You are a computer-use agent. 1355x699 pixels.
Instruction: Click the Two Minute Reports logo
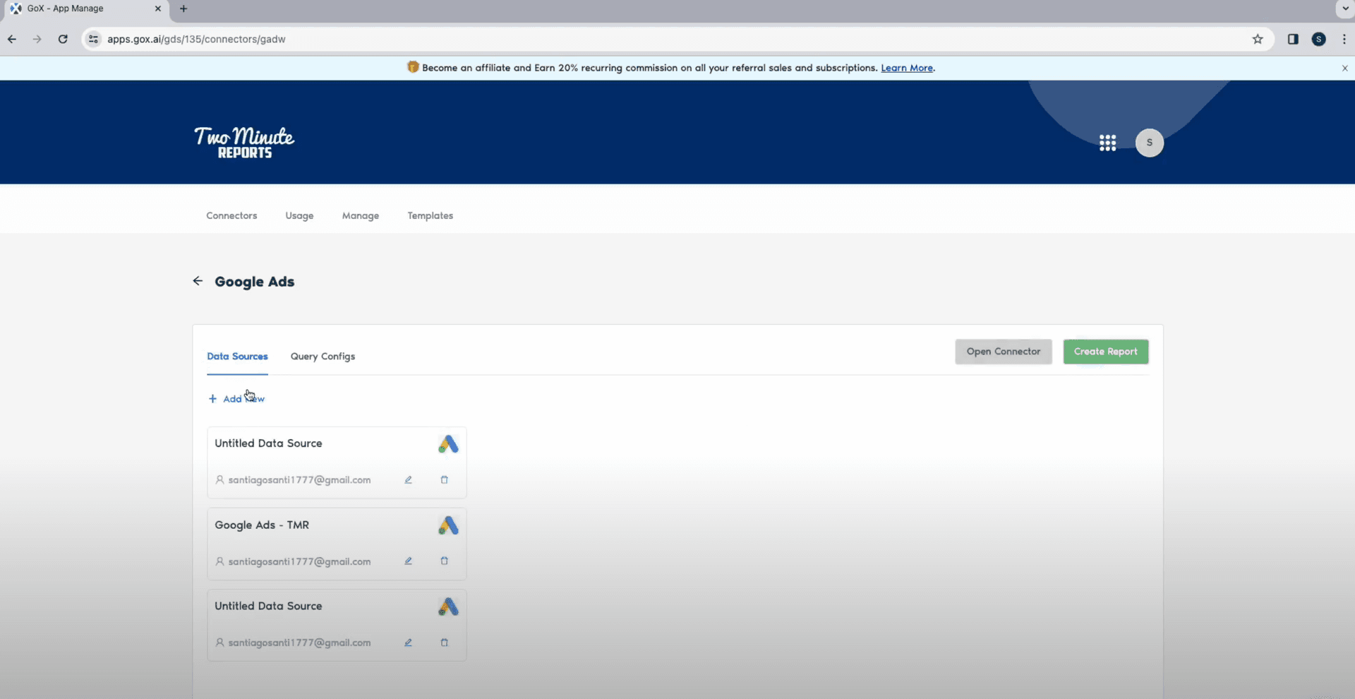[x=244, y=143]
